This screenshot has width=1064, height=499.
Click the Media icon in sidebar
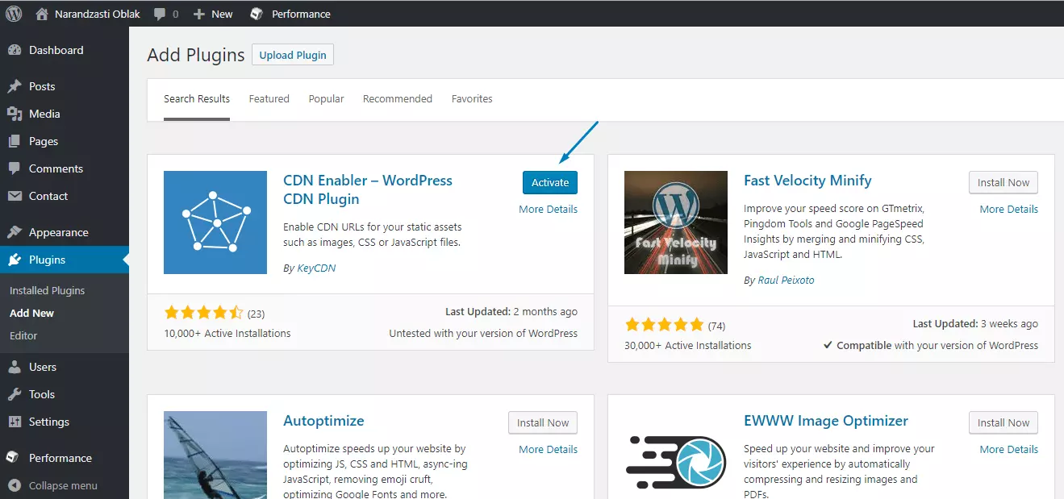(15, 114)
